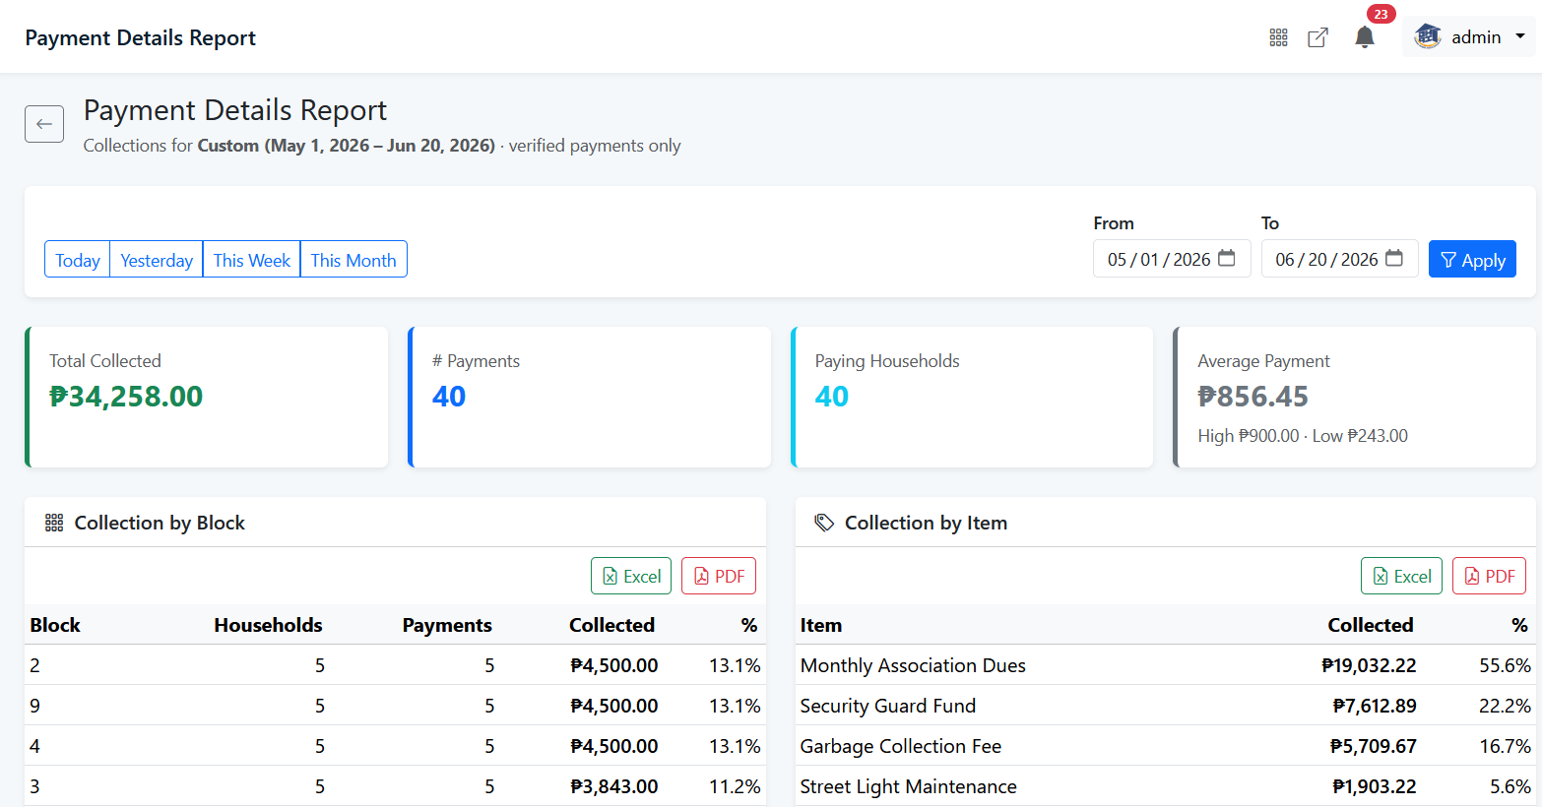Click the # Payments card label
The image size is (1542, 807).
pos(476,361)
